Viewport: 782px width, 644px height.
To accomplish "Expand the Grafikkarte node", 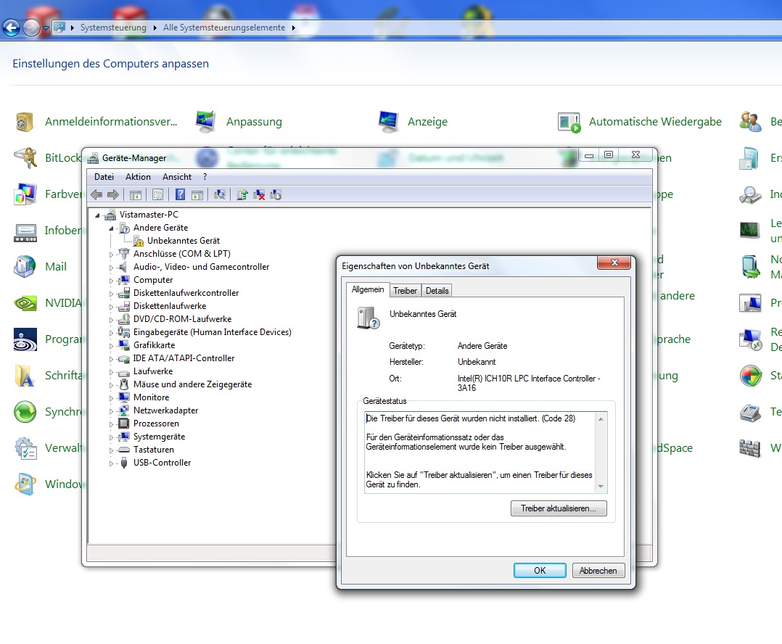I will point(111,346).
